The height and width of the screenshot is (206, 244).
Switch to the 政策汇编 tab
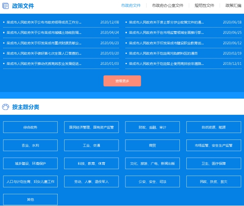(233, 6)
